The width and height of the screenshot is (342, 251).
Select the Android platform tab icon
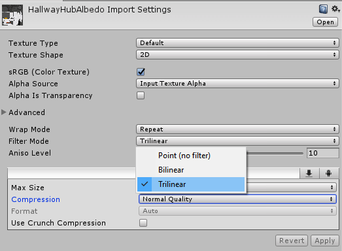point(328,173)
